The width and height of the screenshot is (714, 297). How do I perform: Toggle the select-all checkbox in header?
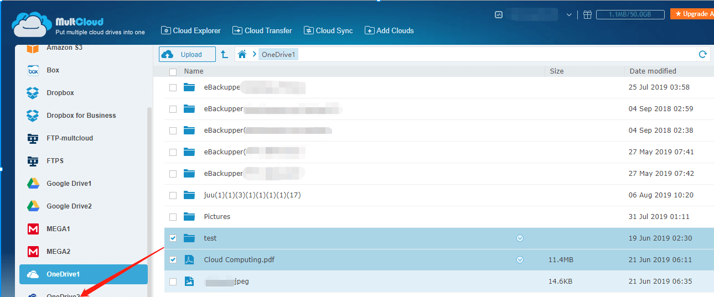pos(173,72)
